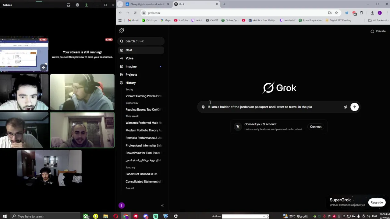This screenshot has height=219, width=390.
Task: Open the Chrome icon in the taskbar
Action: [126, 216]
